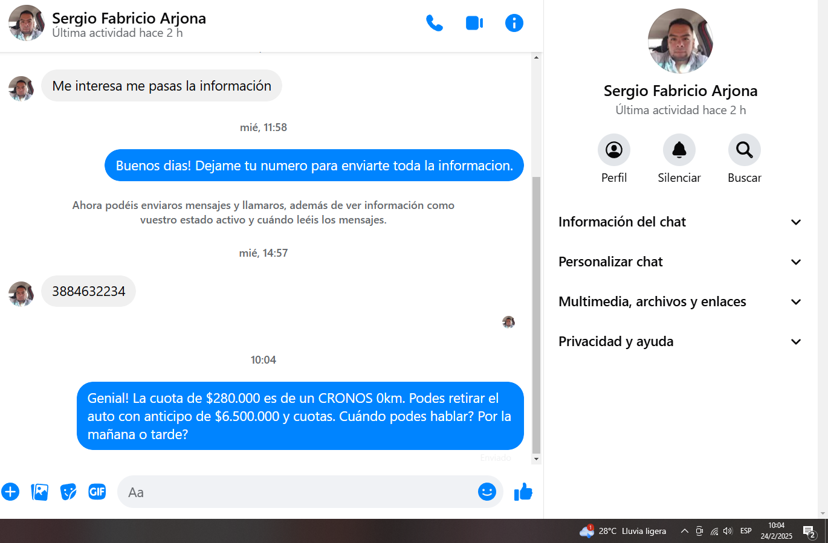Start a video call

point(474,23)
